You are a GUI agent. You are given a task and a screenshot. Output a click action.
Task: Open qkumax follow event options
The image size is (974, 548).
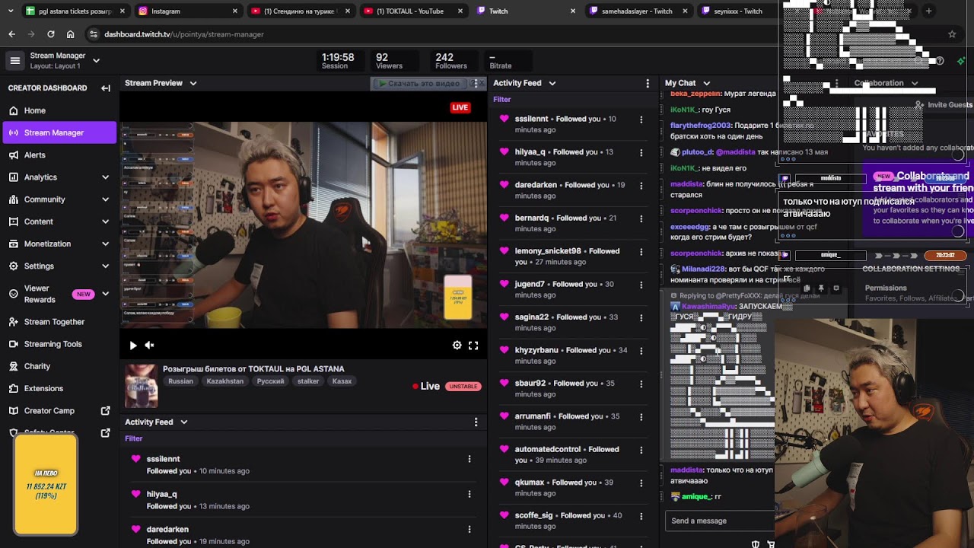[641, 483]
